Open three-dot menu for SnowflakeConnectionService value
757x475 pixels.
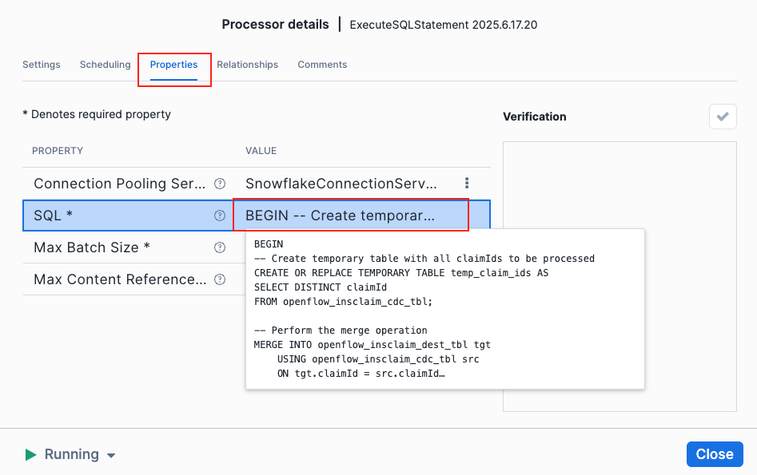(x=467, y=184)
